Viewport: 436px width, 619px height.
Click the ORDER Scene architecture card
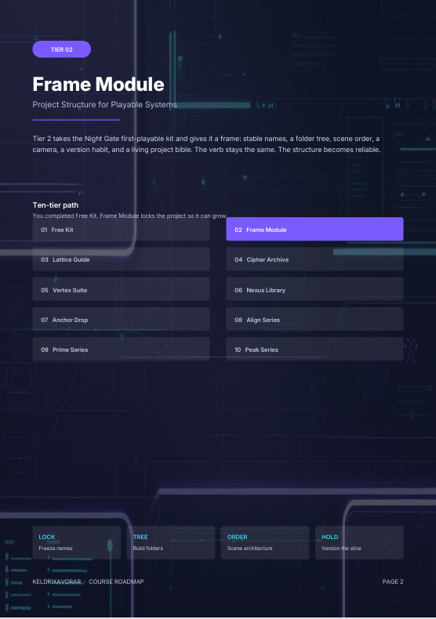(265, 542)
